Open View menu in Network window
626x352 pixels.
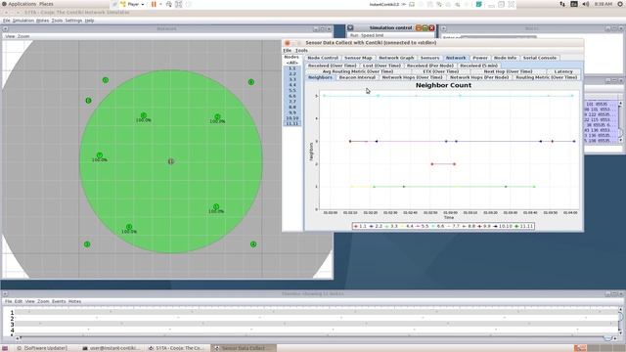click(10, 36)
